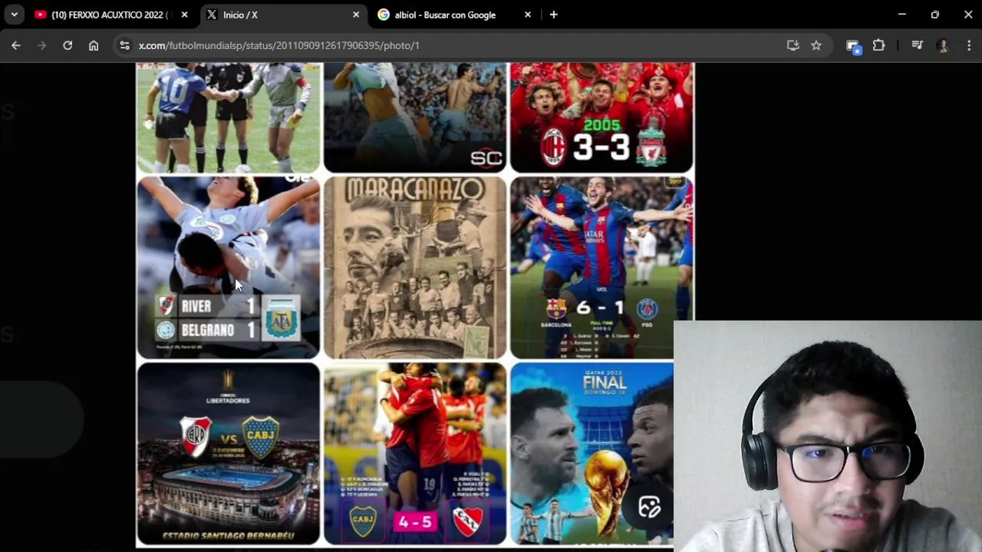Image resolution: width=982 pixels, height=552 pixels.
Task: Click the Boca 4-5 Independiente image
Action: click(415, 454)
